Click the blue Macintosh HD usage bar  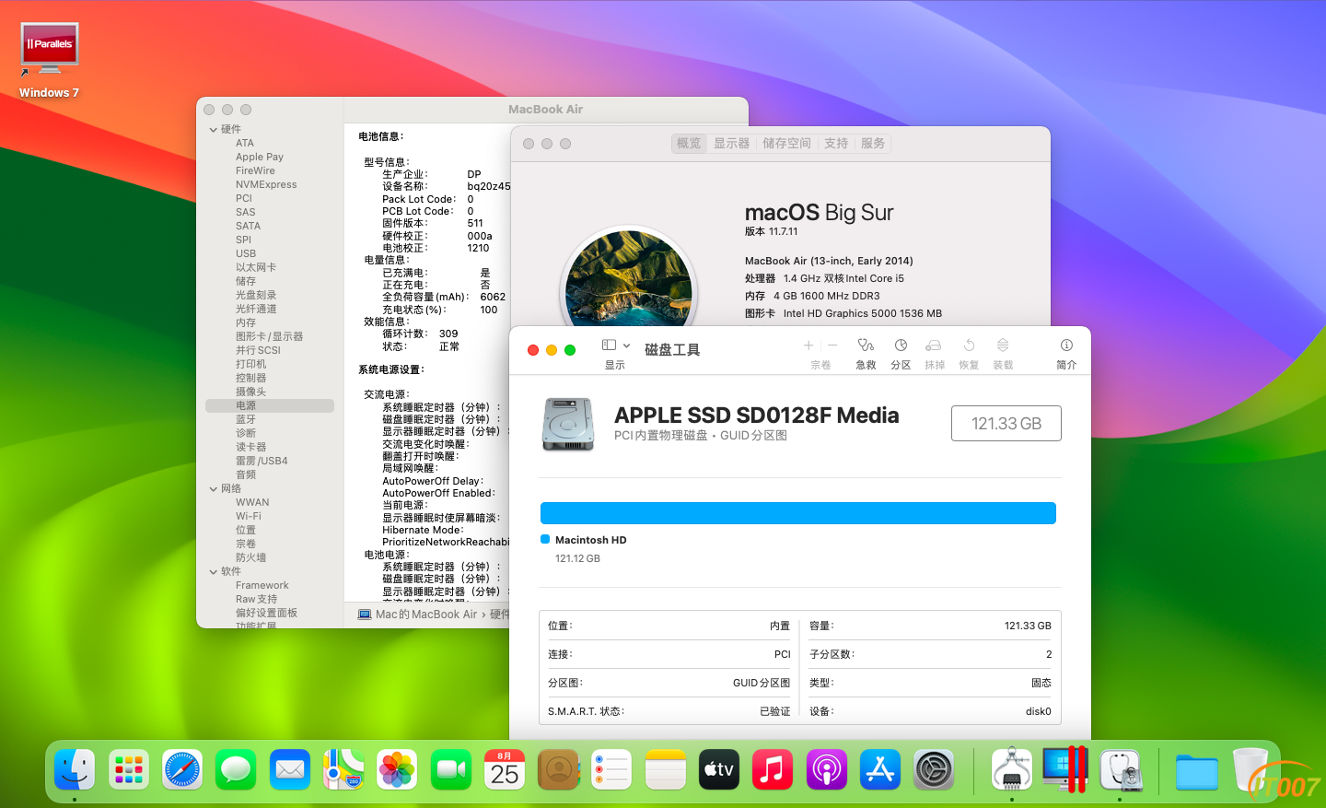pos(797,513)
